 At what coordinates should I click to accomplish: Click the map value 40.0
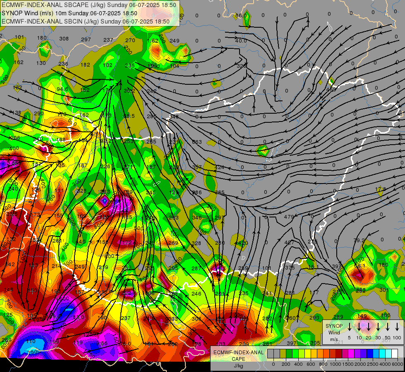click(241, 41)
